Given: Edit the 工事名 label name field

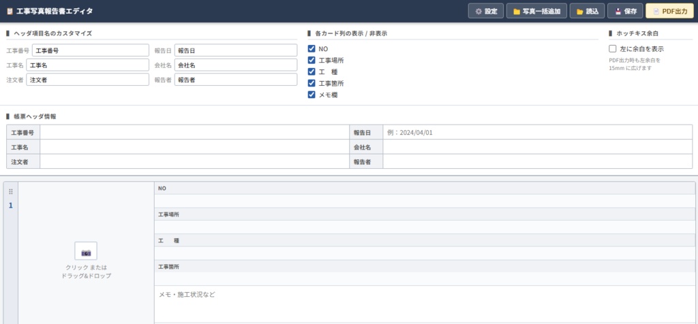Looking at the screenshot, I should (88, 65).
